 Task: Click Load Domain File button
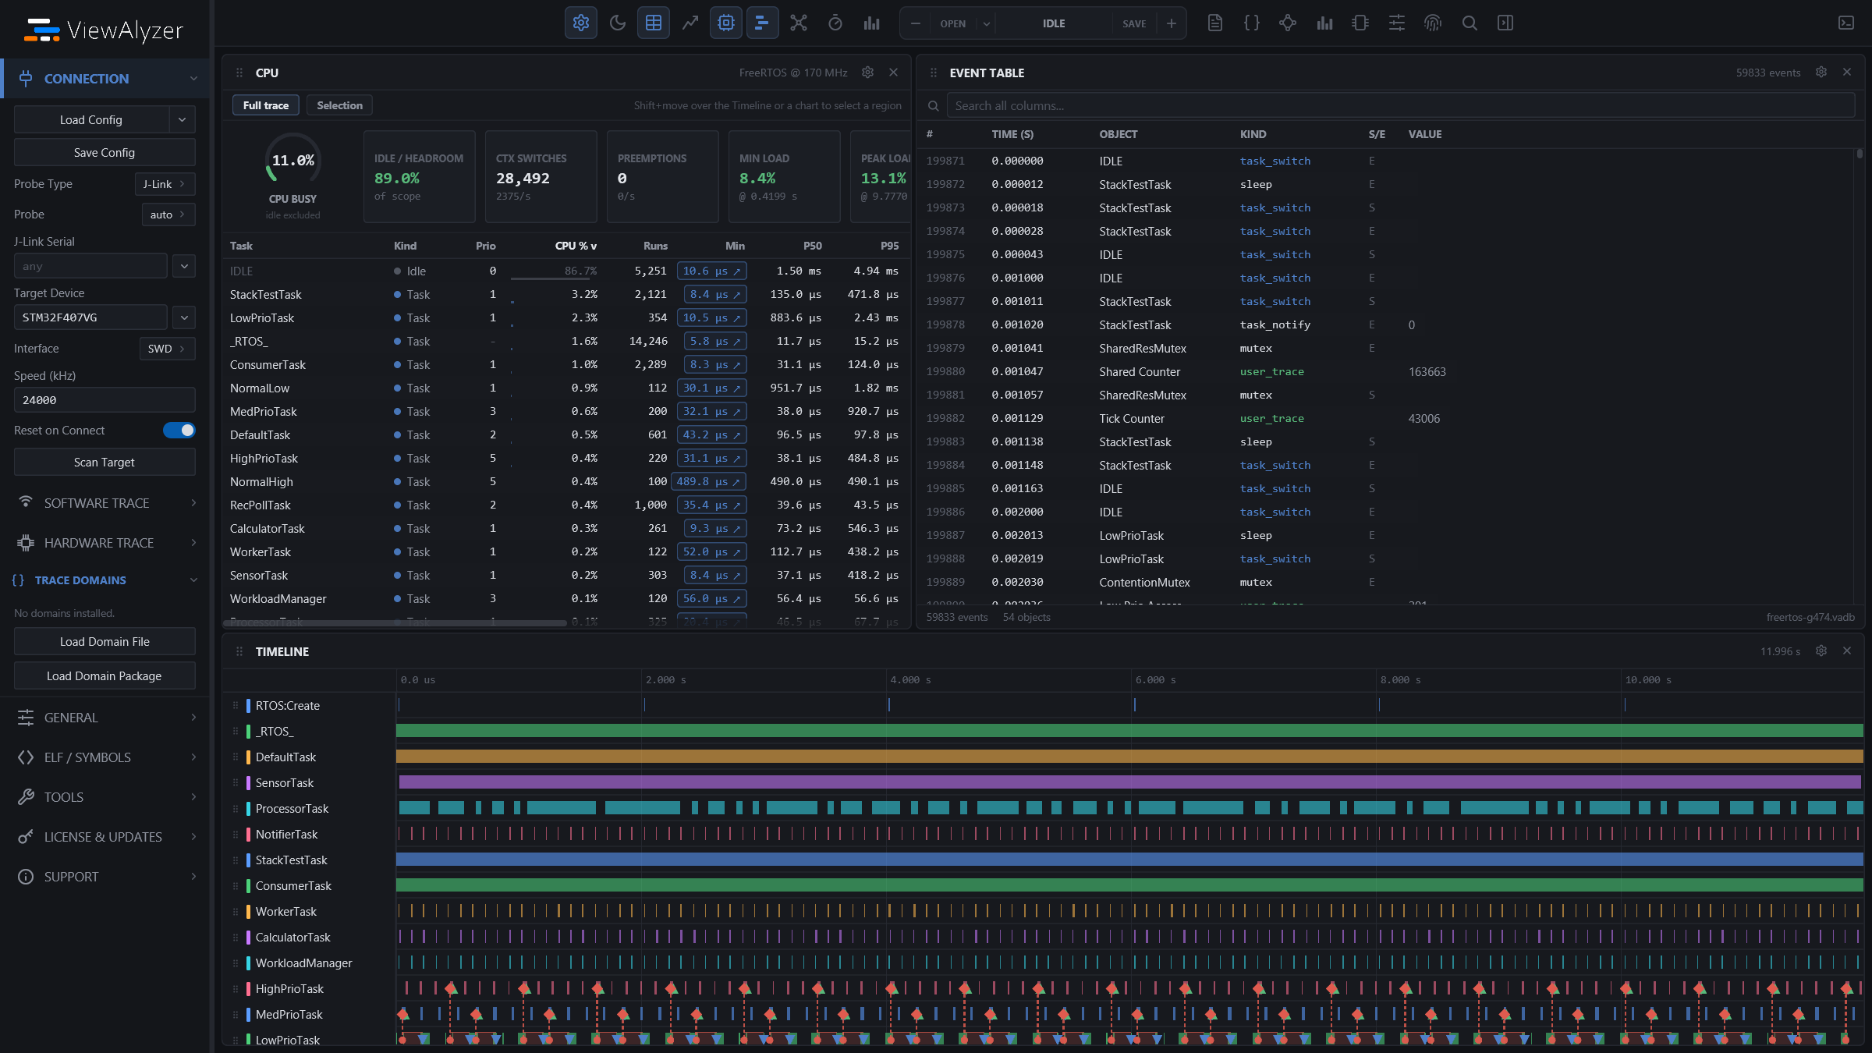point(105,642)
